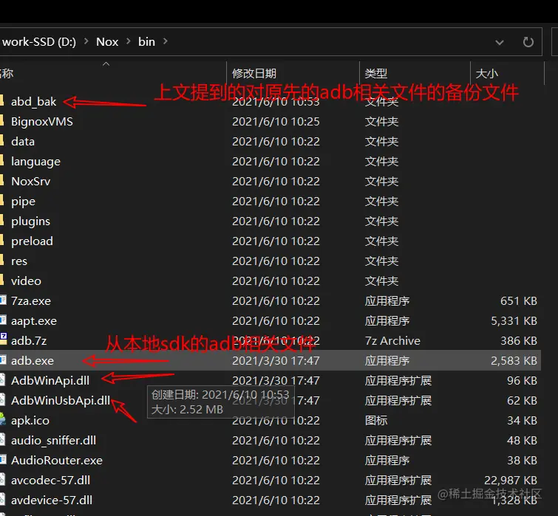Select the data folder
Viewport: 558px width, 516px height.
23,142
